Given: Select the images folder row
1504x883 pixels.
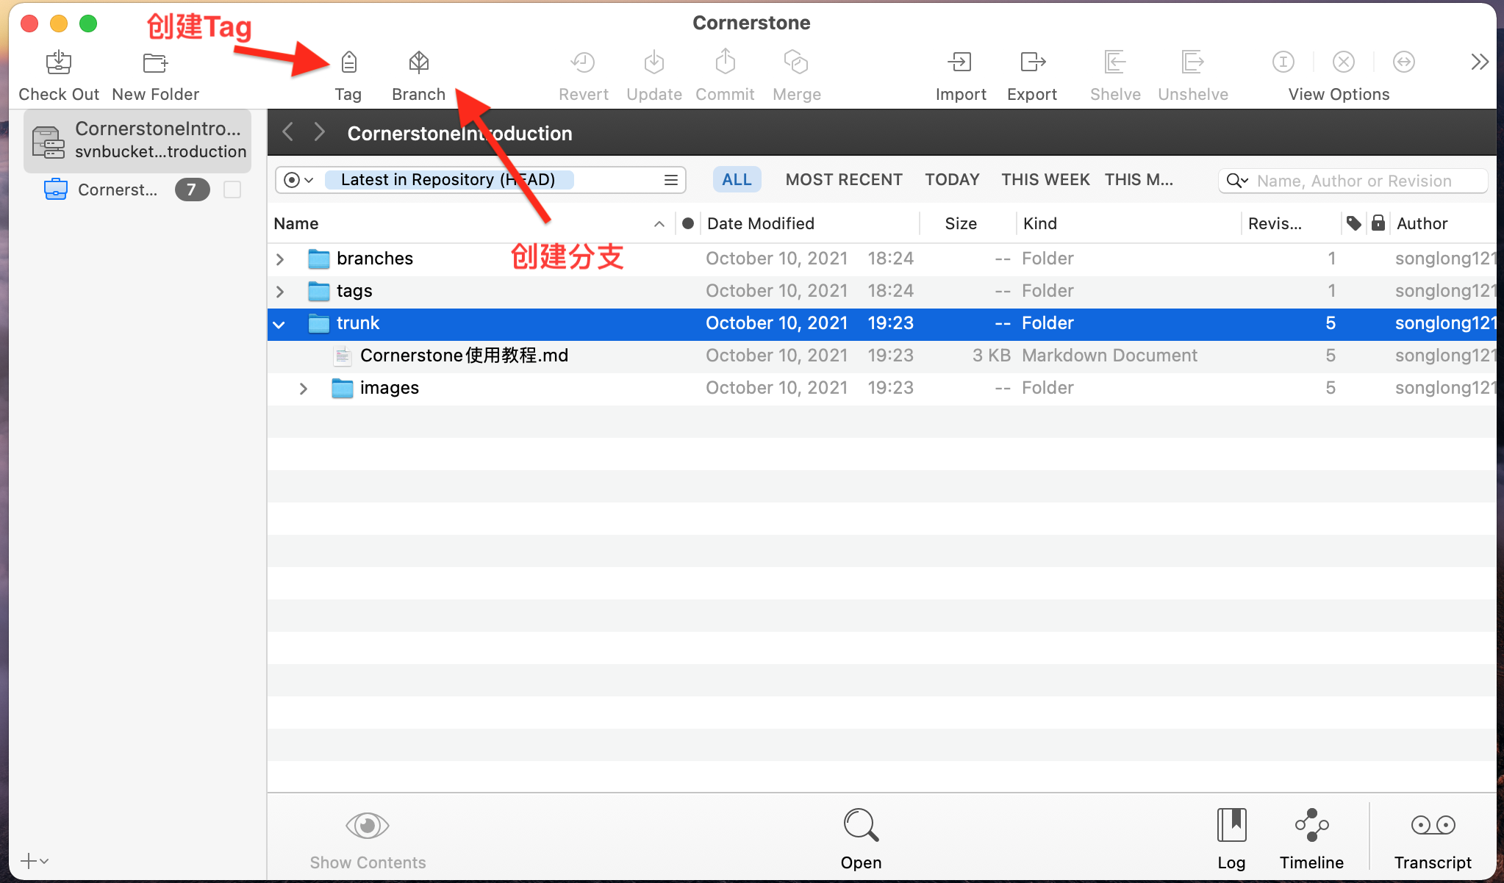Looking at the screenshot, I should click(x=882, y=389).
